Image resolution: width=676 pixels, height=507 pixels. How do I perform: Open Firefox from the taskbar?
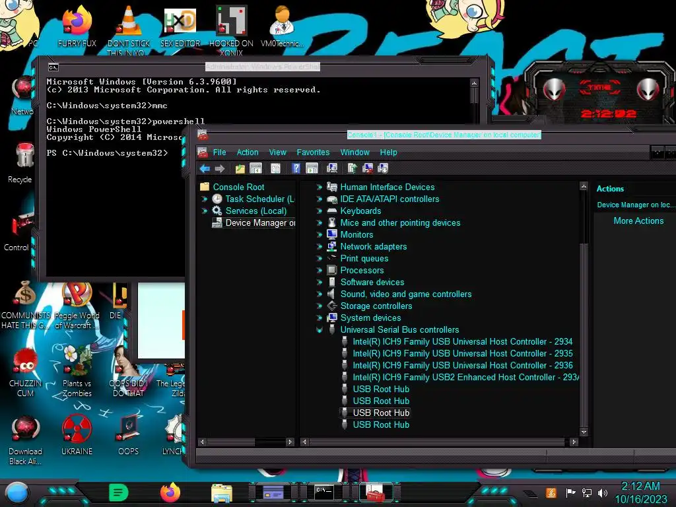(170, 492)
